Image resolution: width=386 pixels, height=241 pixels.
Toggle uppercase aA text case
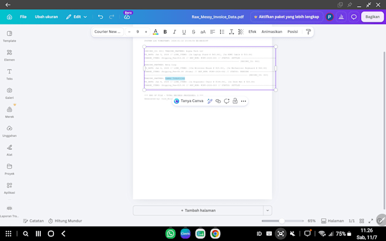coord(203,32)
